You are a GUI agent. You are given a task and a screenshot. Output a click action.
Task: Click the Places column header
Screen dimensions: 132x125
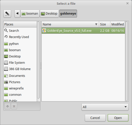(20, 24)
